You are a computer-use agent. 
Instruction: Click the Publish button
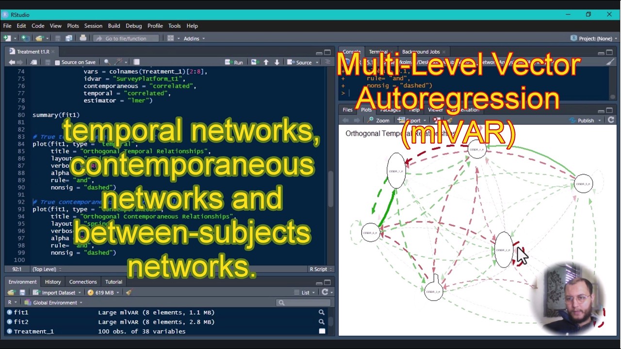pyautogui.click(x=581, y=120)
